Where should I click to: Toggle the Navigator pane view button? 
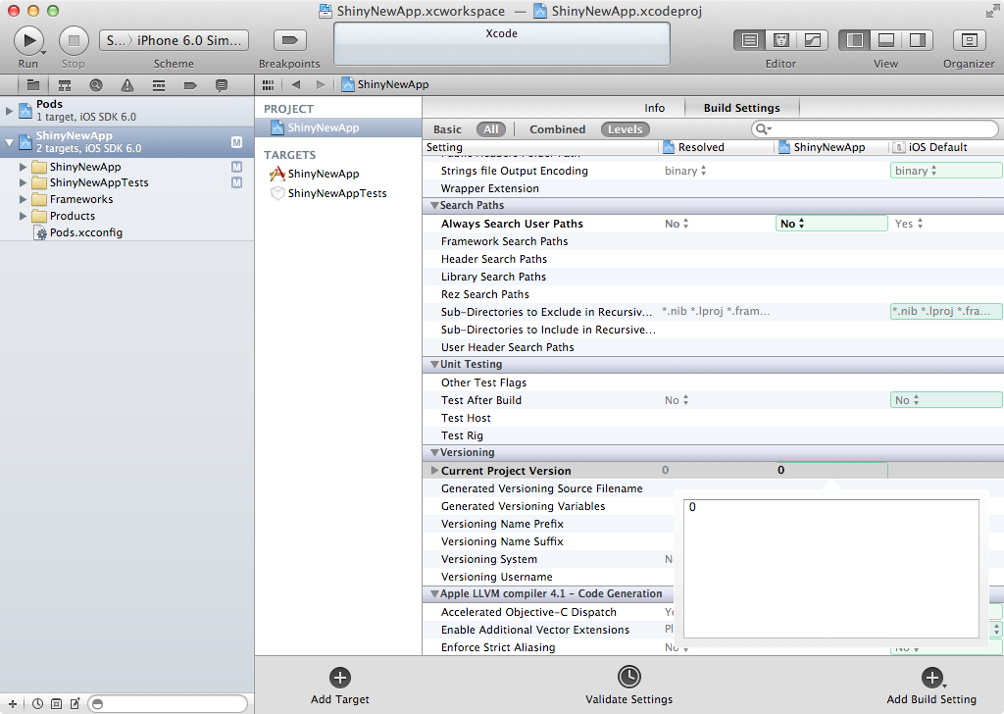click(854, 40)
